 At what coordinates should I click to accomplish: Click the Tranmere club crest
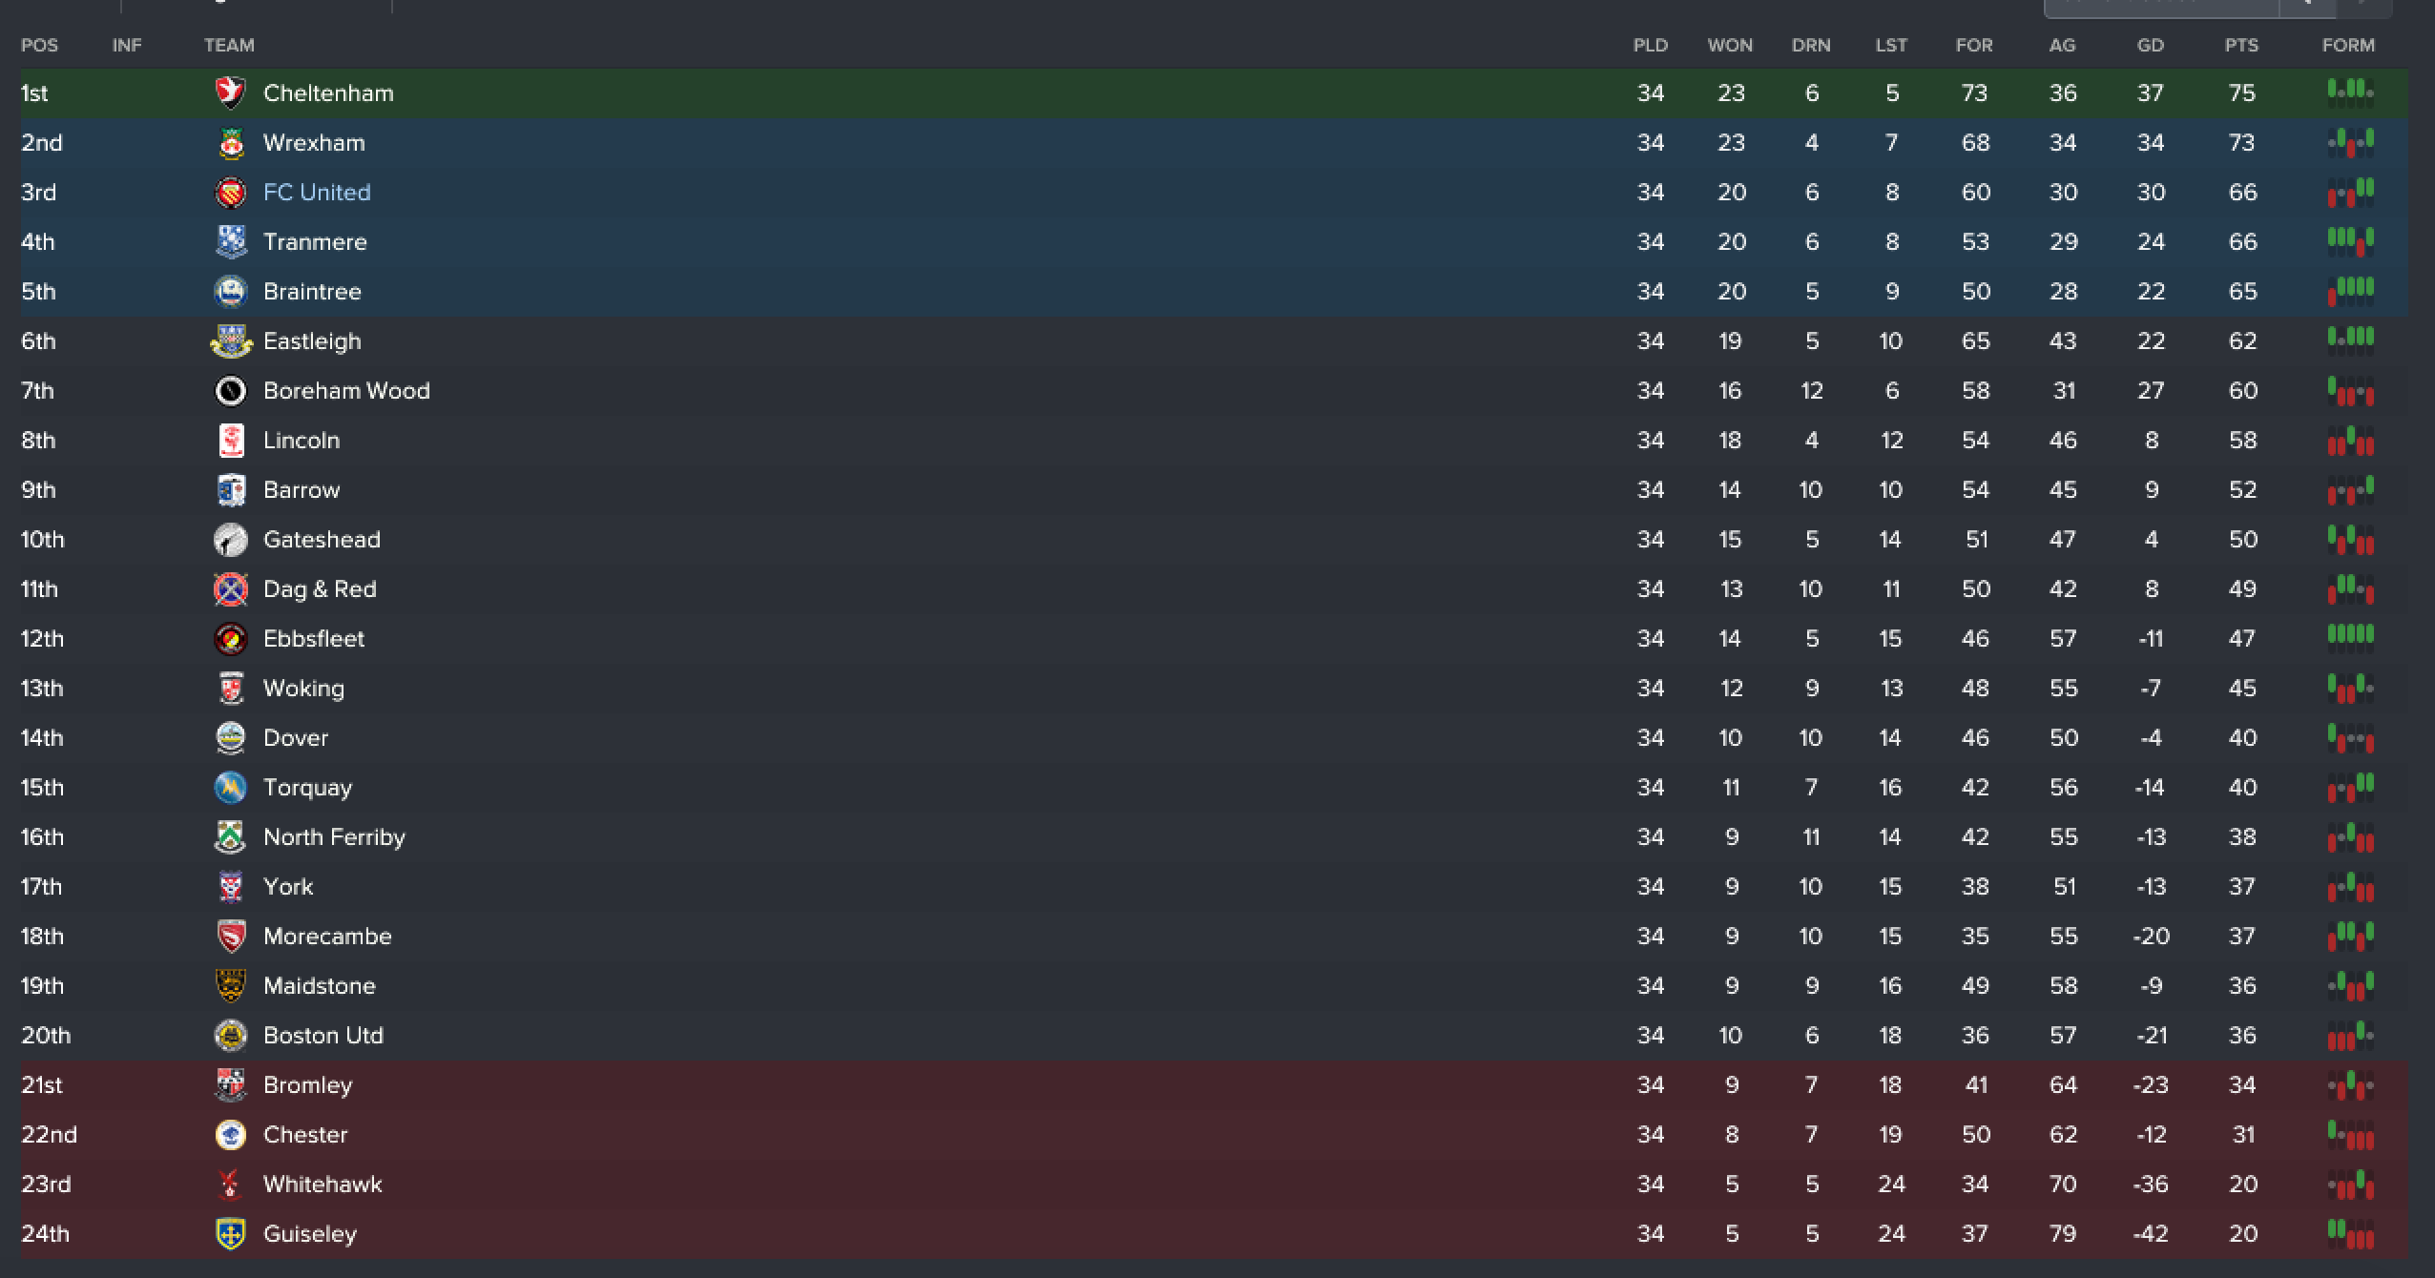(230, 241)
